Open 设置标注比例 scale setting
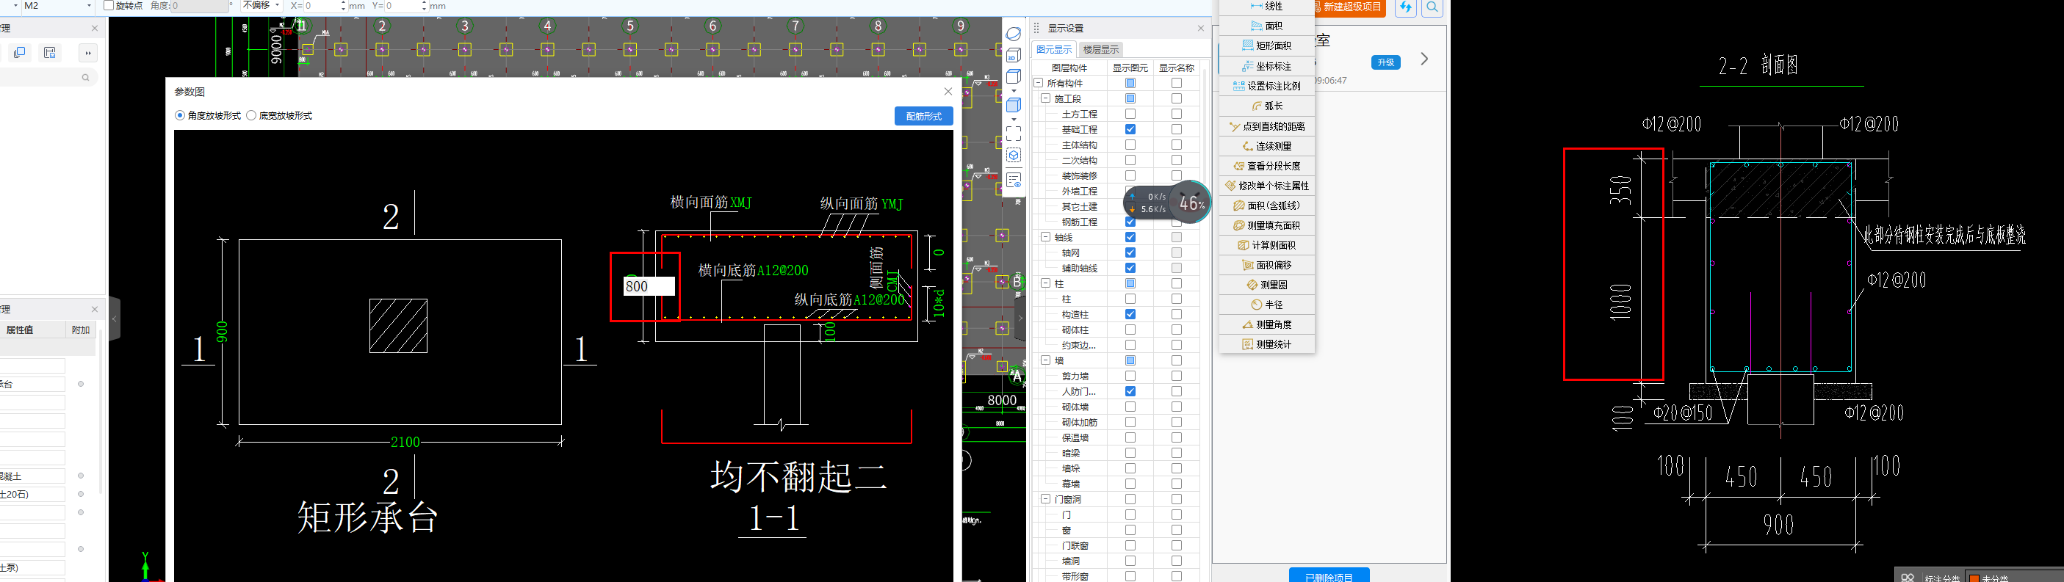This screenshot has width=2064, height=582. tap(1266, 86)
